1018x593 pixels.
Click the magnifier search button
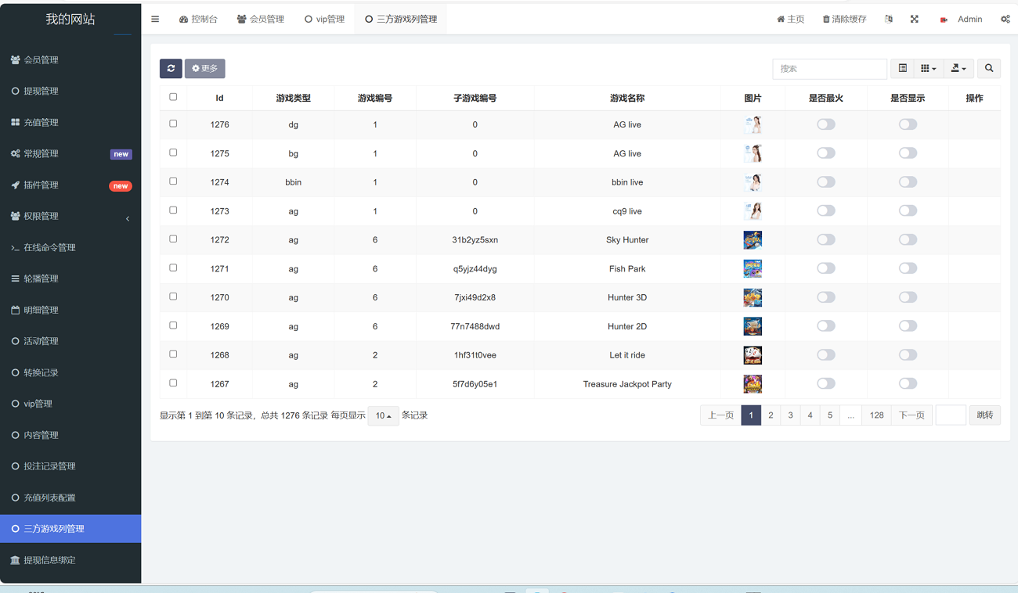point(988,69)
